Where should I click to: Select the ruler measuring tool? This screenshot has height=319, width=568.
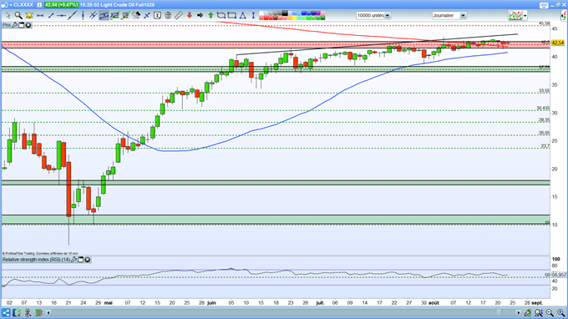click(x=179, y=16)
